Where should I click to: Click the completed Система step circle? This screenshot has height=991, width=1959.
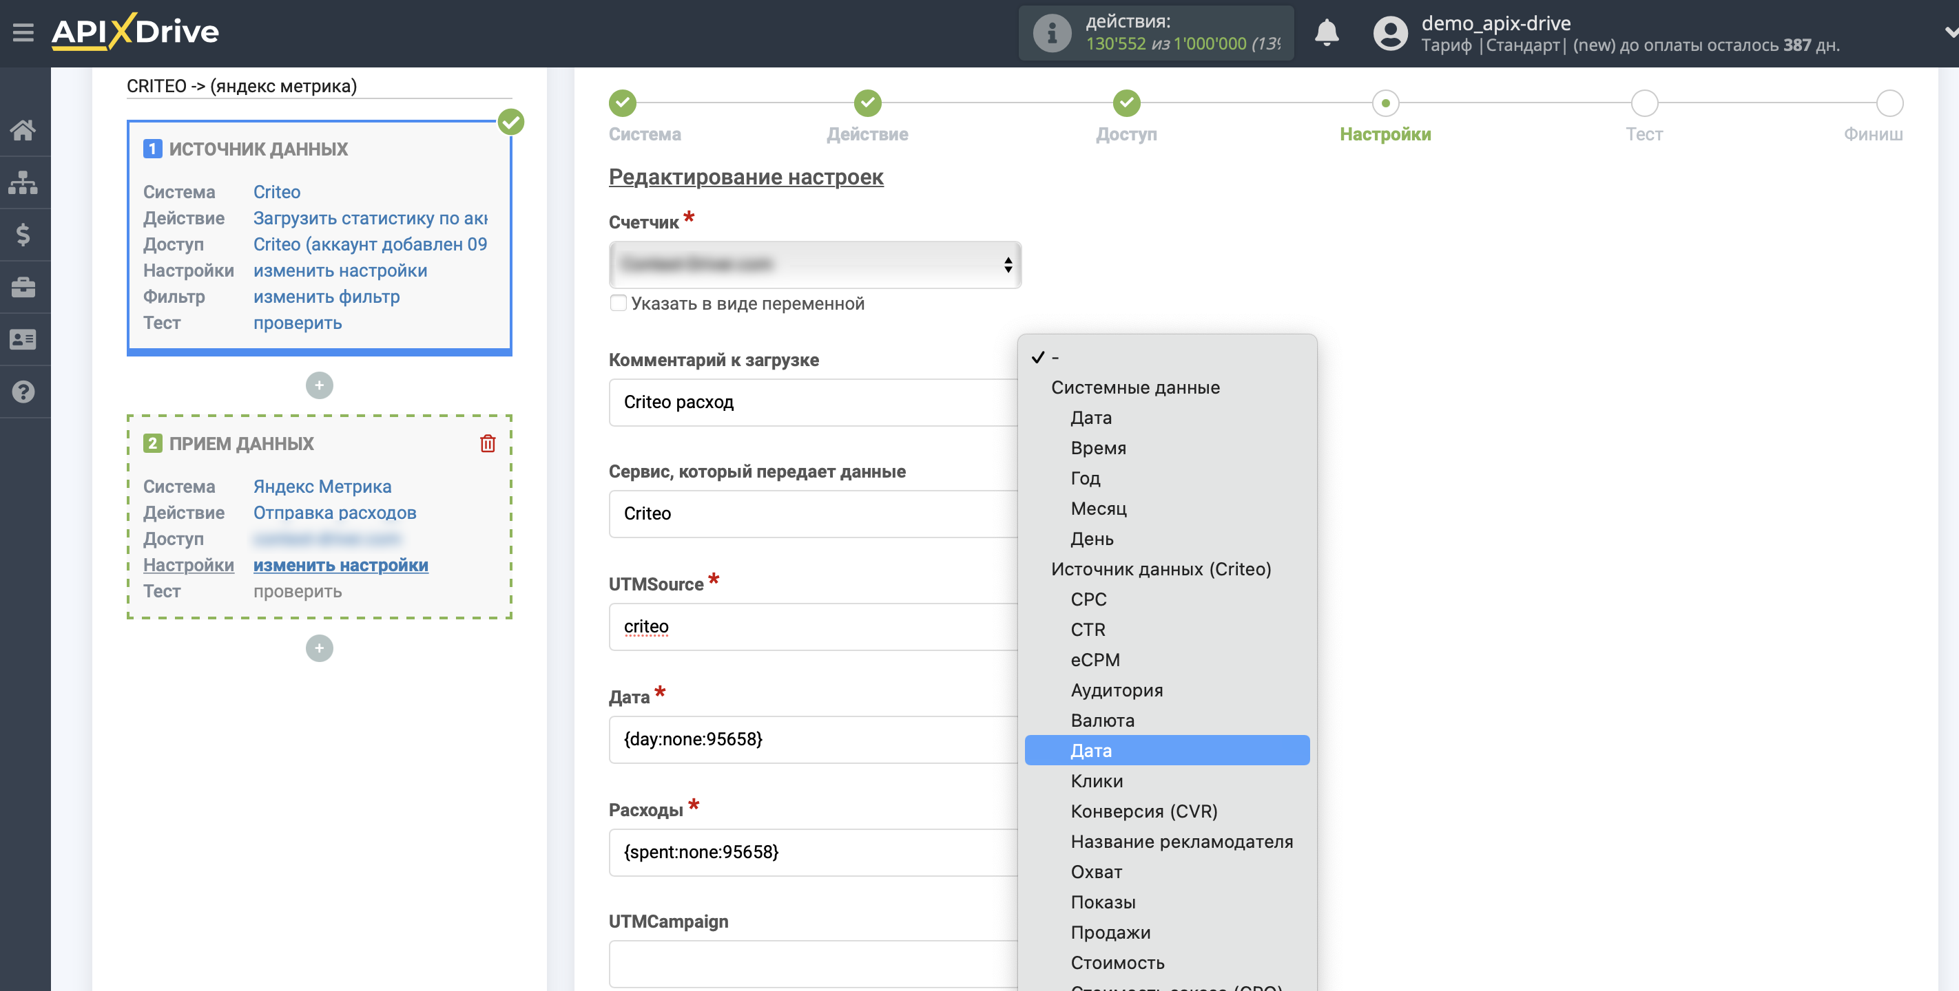coord(622,103)
